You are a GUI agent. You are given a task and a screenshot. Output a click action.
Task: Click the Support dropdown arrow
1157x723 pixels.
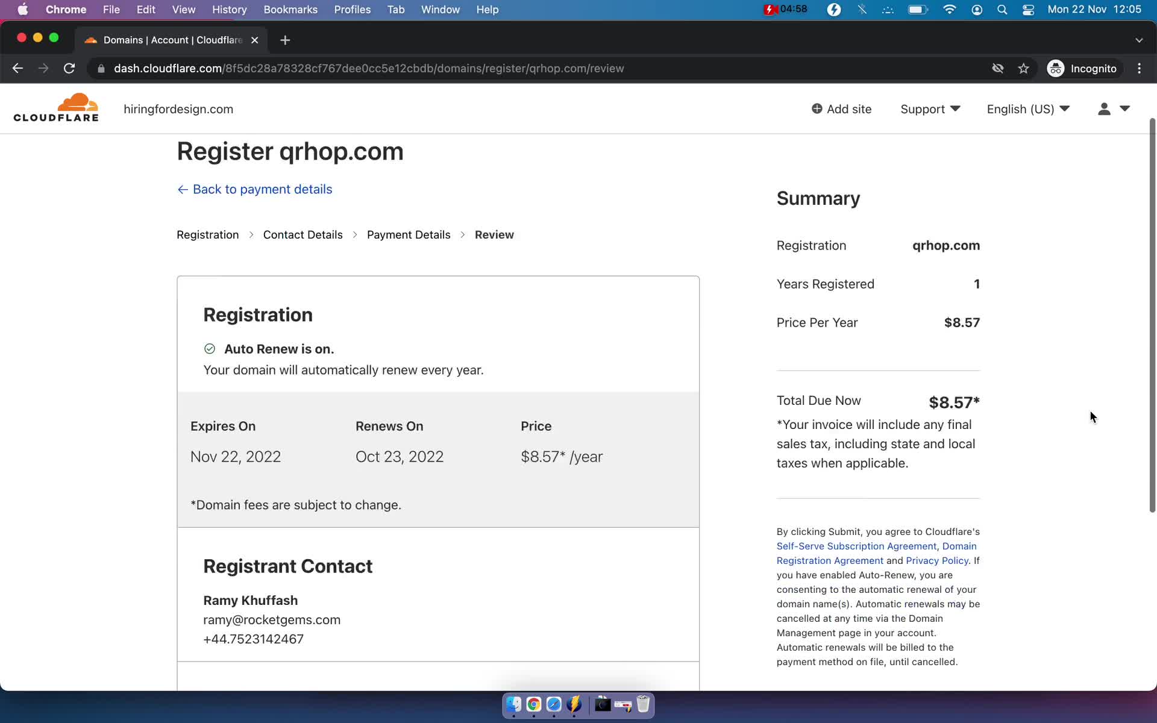(956, 108)
